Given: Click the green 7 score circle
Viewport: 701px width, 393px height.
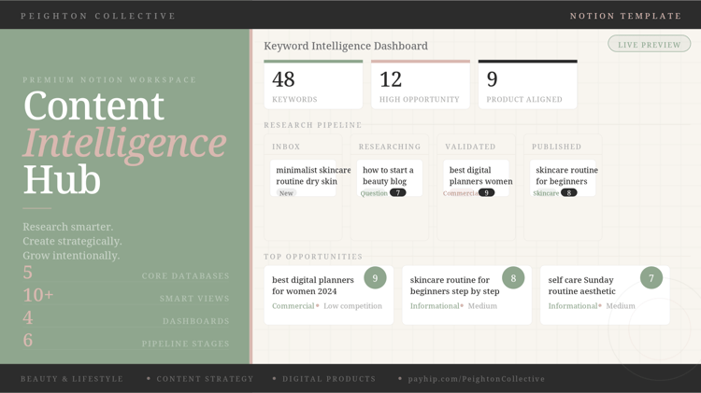Looking at the screenshot, I should click(651, 278).
